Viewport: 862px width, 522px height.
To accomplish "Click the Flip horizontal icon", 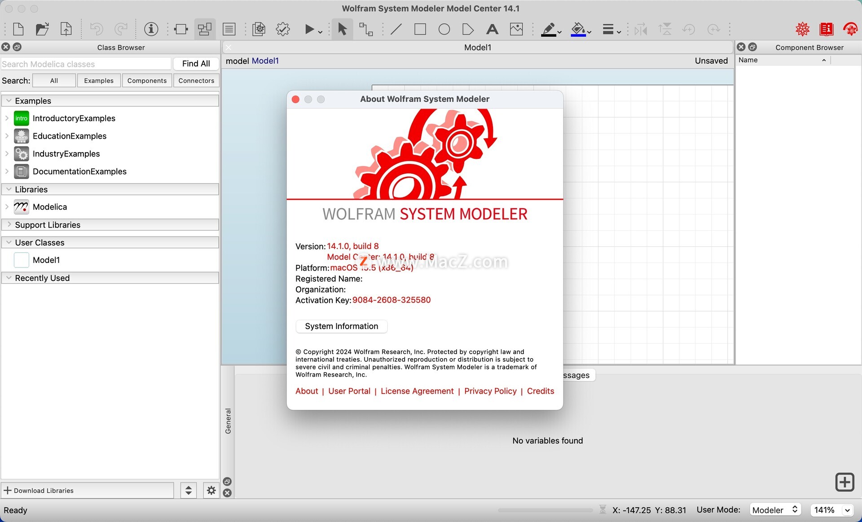I will tap(641, 29).
